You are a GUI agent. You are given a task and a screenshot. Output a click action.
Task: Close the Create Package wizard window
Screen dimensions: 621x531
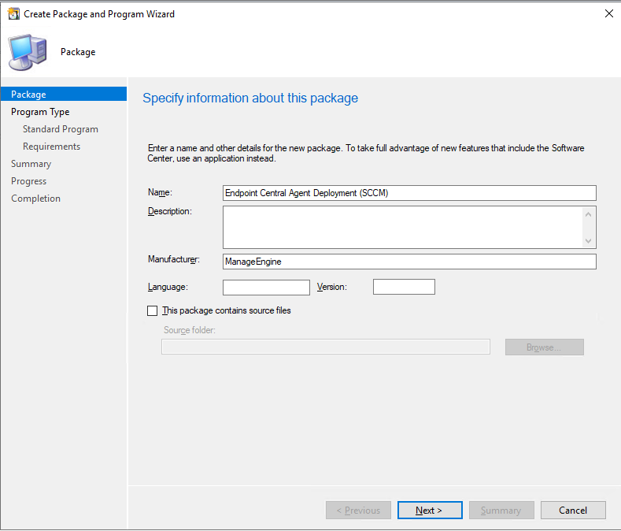(x=608, y=14)
